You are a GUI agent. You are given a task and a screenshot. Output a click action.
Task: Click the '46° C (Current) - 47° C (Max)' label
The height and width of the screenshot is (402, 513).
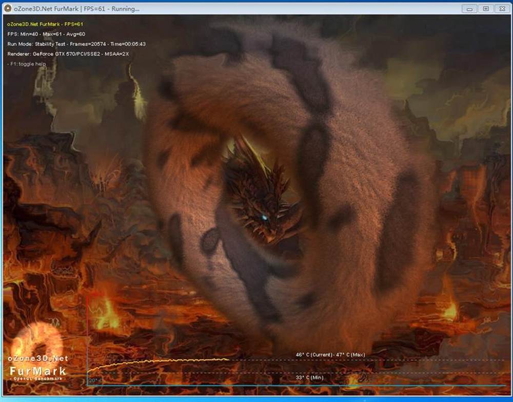[x=330, y=355]
